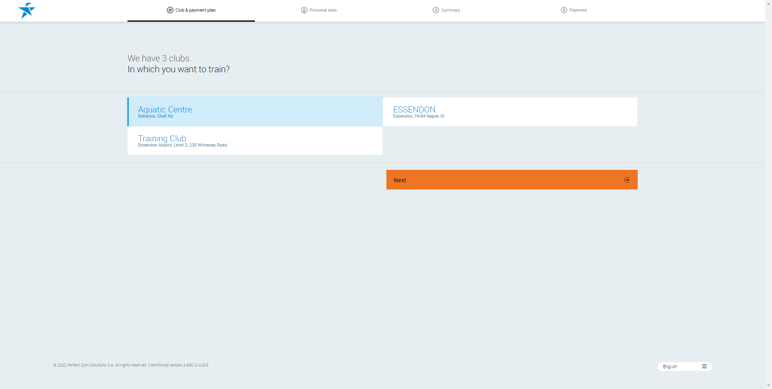Image resolution: width=772 pixels, height=389 pixels.
Task: Click the Essendon Napier St address text
Action: point(419,116)
